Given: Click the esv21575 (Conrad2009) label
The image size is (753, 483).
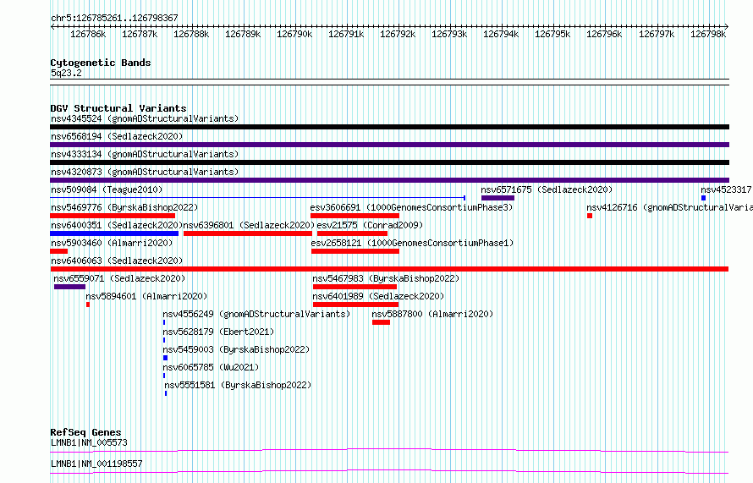Looking at the screenshot, I should coord(370,225).
